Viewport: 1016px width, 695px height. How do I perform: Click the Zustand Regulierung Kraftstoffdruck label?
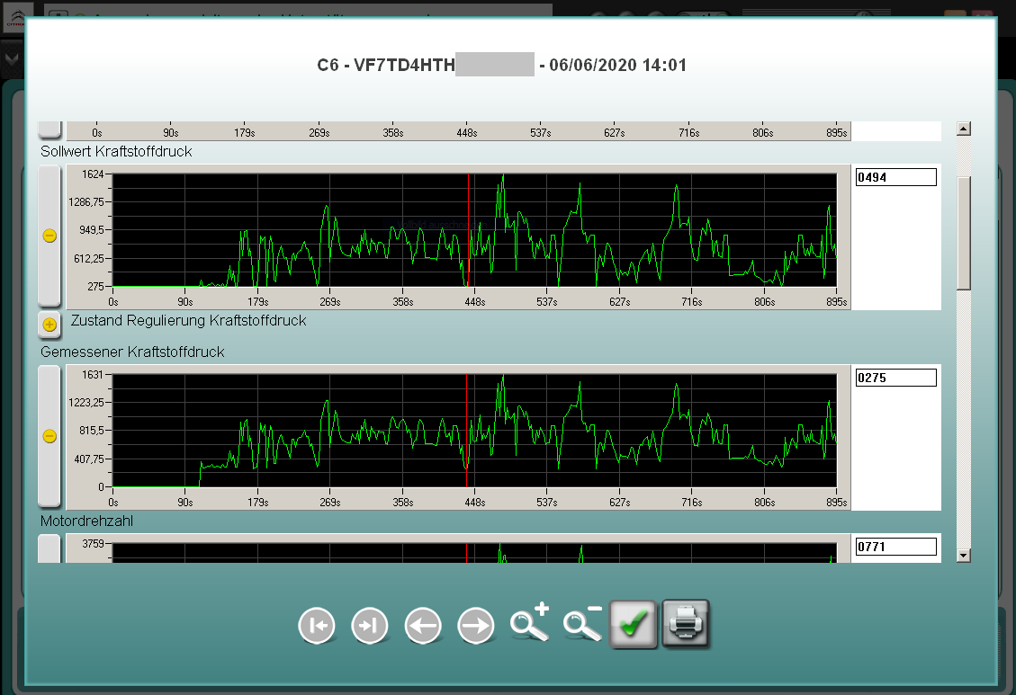(x=189, y=320)
